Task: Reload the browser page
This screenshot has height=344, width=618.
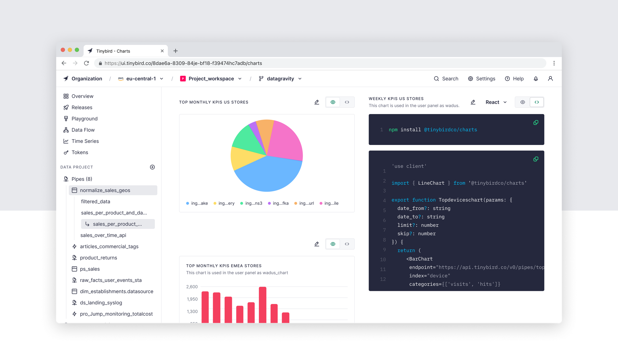Action: coord(87,63)
